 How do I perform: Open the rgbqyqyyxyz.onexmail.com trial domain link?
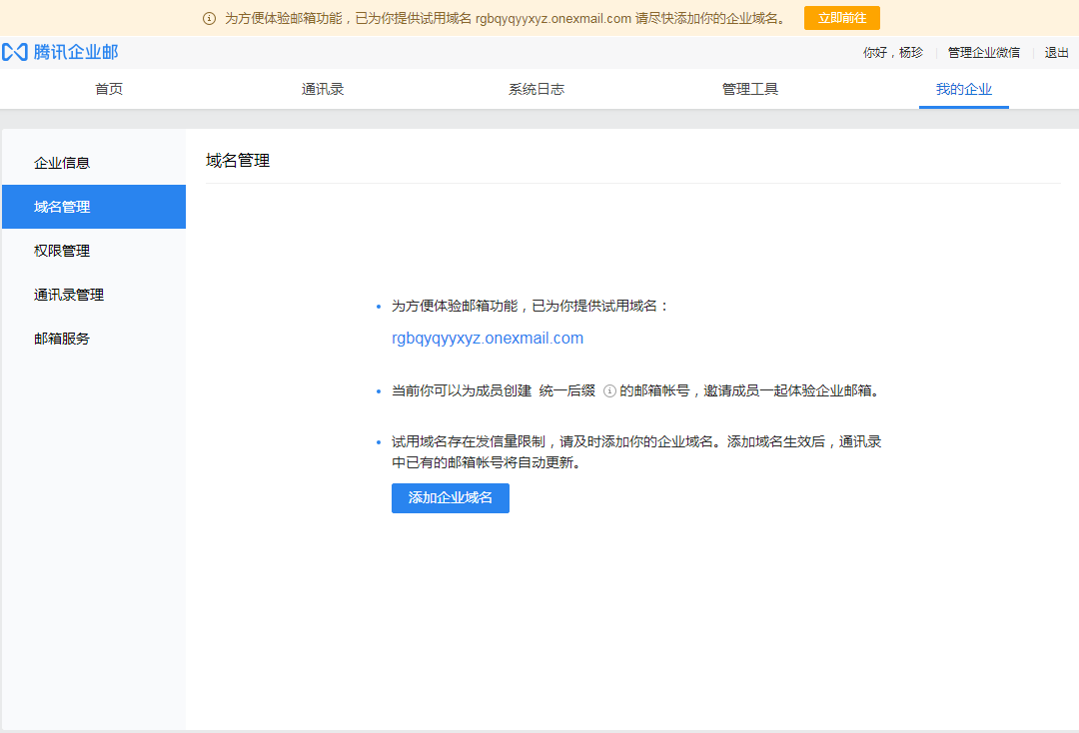pyautogui.click(x=488, y=339)
